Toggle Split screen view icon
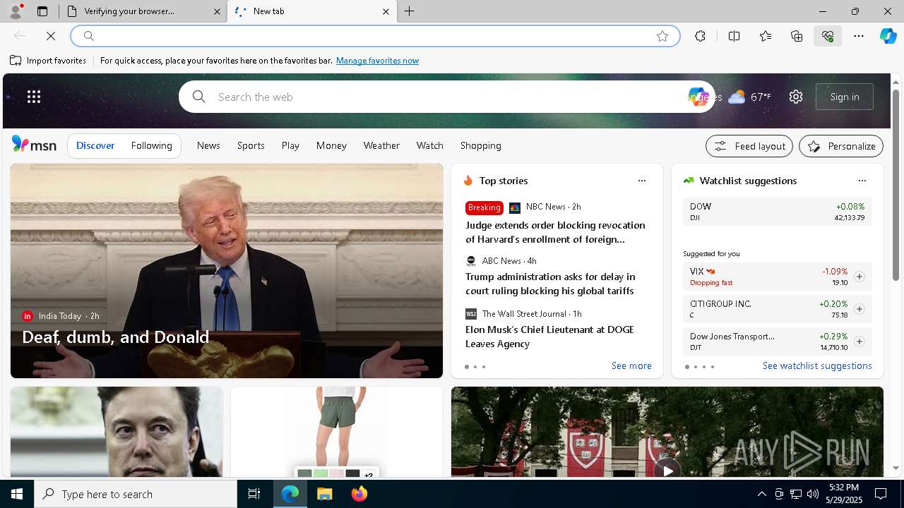The width and height of the screenshot is (904, 508). (734, 36)
